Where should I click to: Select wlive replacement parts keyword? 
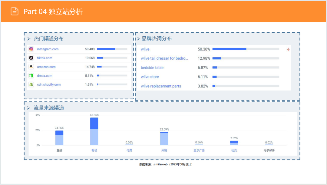(161, 86)
